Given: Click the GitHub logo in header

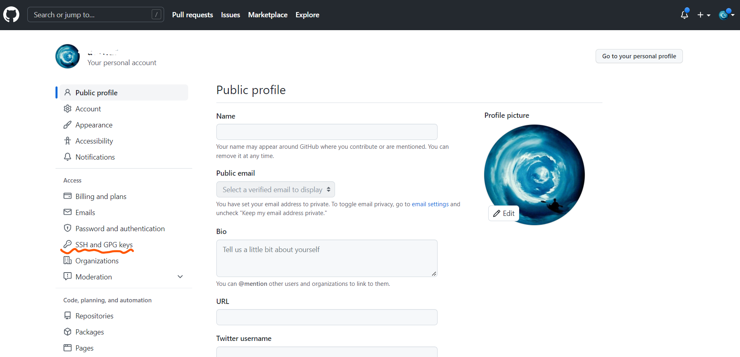Looking at the screenshot, I should pos(11,15).
